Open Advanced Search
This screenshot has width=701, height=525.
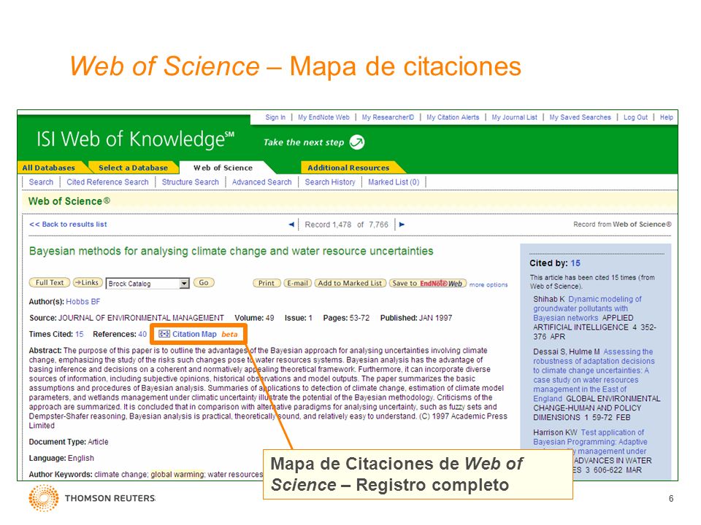click(262, 182)
